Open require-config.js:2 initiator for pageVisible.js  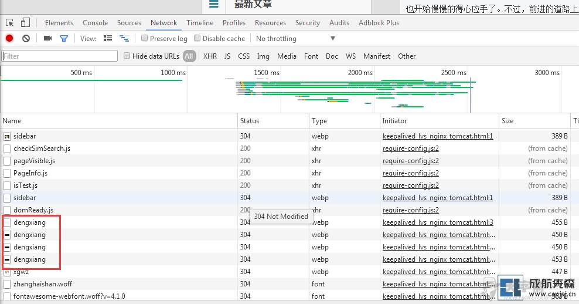(x=411, y=161)
